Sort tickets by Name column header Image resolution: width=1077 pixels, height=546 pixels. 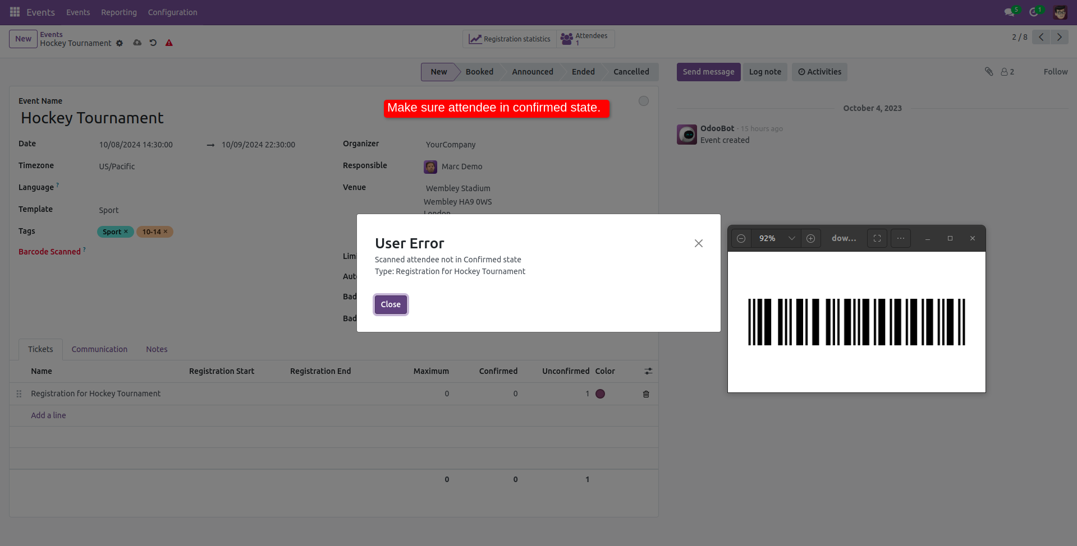click(x=42, y=371)
